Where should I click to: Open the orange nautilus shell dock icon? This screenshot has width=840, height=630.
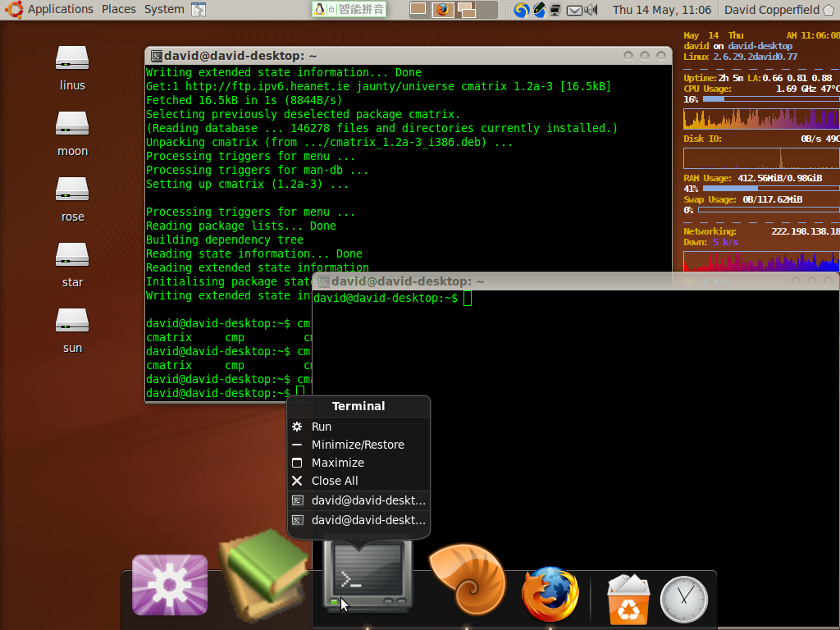(467, 580)
